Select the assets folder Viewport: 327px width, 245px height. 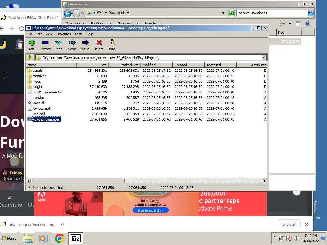(38, 71)
